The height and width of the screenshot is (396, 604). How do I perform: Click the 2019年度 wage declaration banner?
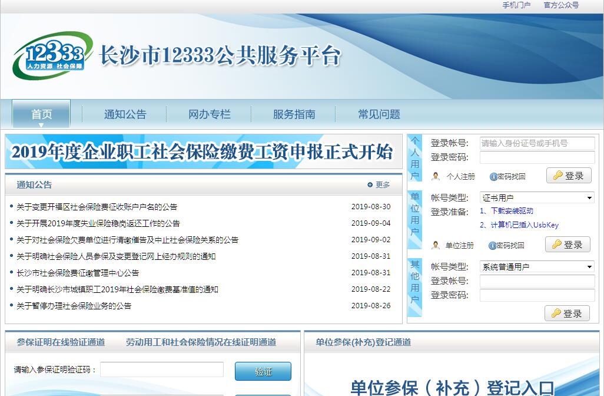pos(203,152)
